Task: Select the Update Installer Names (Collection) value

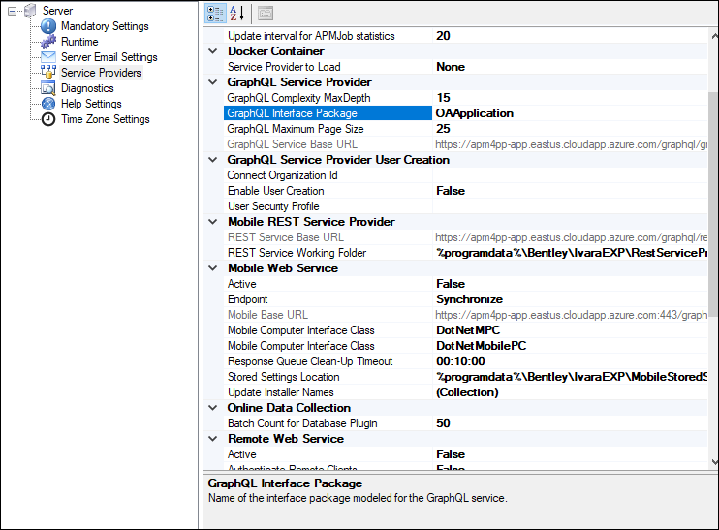Action: [x=467, y=392]
